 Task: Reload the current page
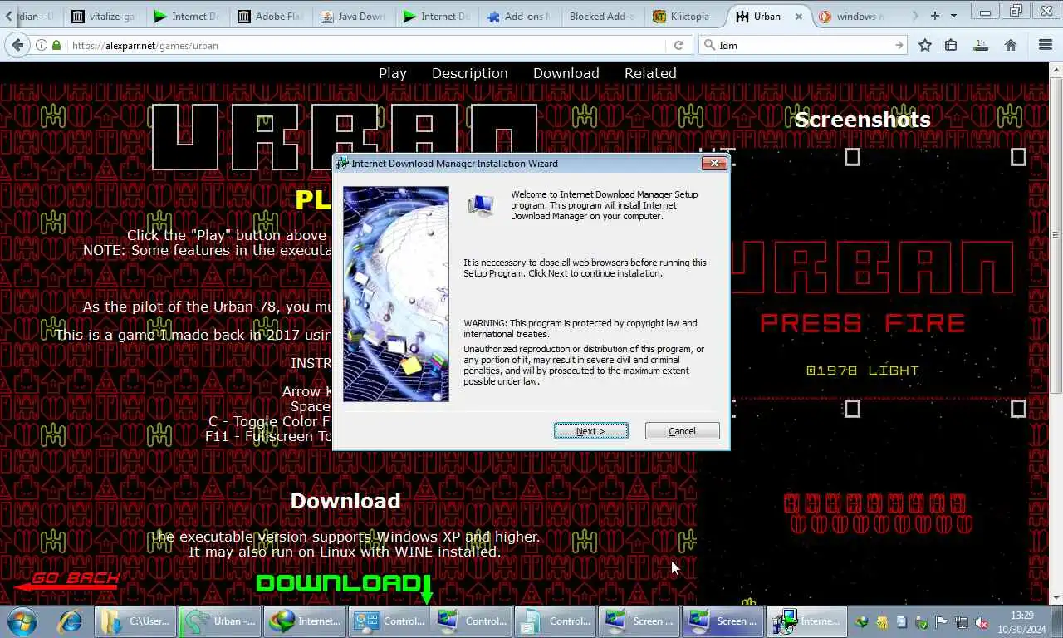pyautogui.click(x=678, y=45)
